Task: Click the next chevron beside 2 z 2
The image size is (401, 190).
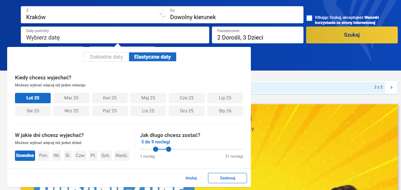Action: click(392, 87)
